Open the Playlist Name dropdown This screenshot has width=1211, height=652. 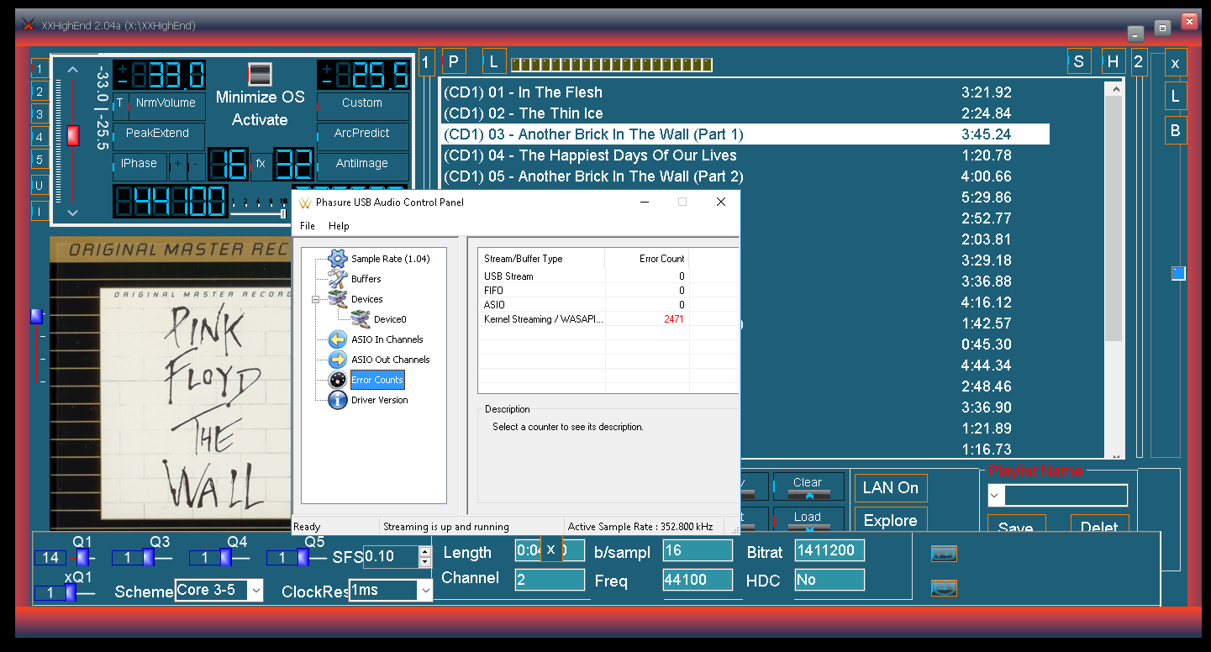pyautogui.click(x=996, y=496)
